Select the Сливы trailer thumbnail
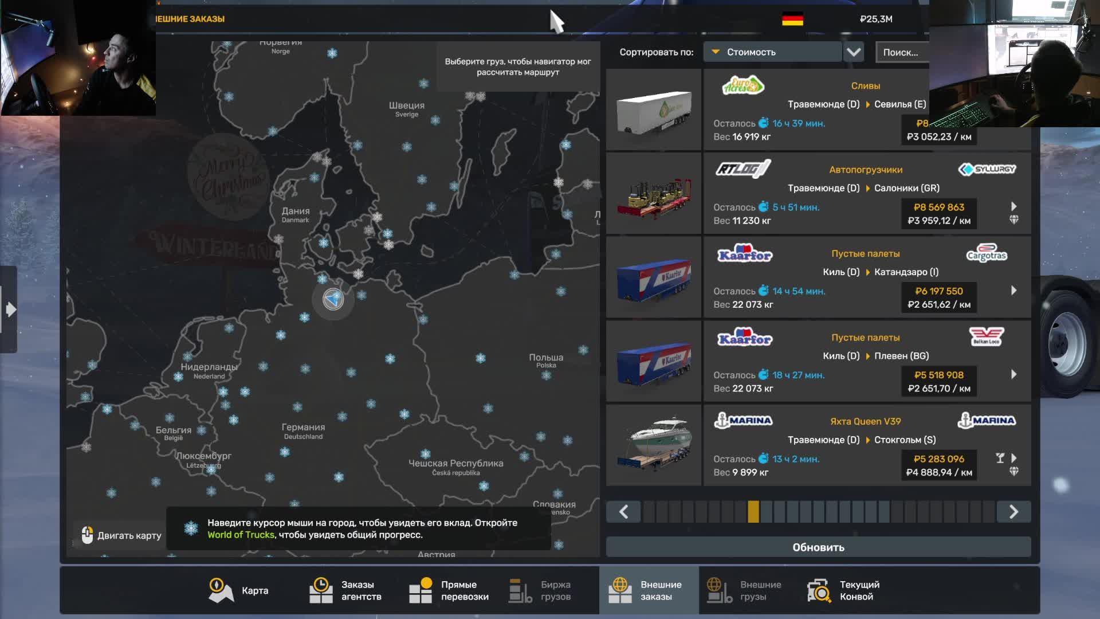 [x=654, y=110]
